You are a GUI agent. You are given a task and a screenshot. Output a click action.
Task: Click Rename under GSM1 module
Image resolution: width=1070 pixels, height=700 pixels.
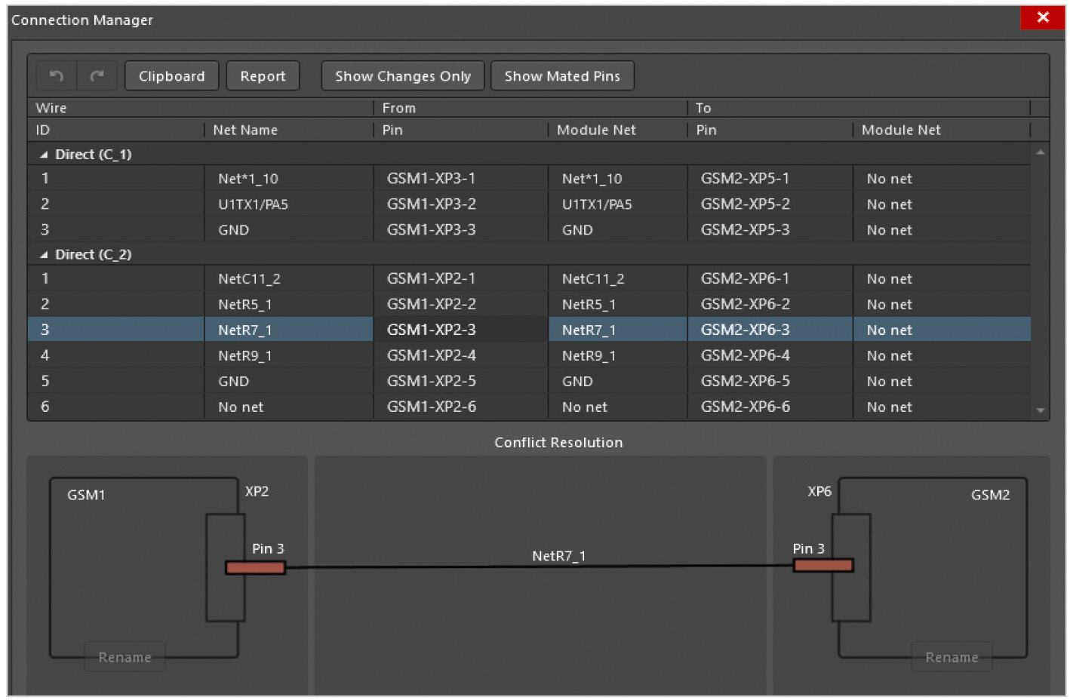pos(125,657)
